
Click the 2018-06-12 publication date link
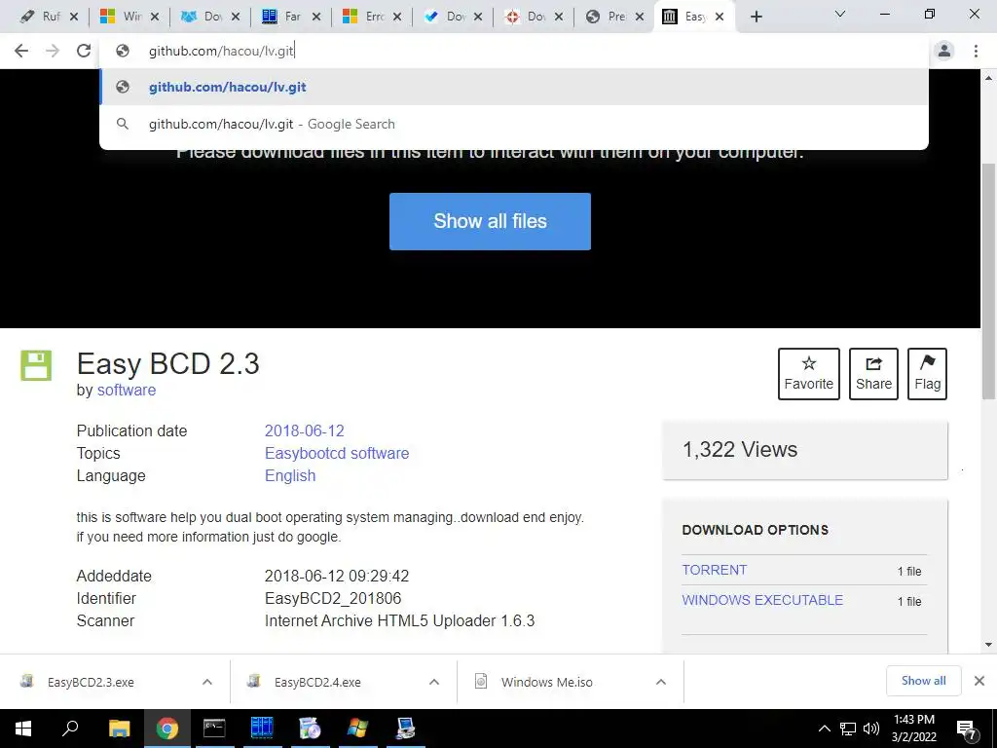point(304,430)
